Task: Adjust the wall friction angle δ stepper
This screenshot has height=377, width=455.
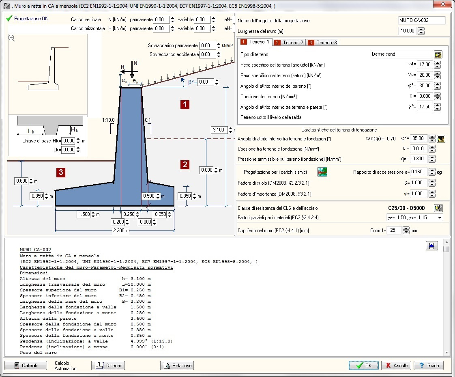Action: click(437, 107)
